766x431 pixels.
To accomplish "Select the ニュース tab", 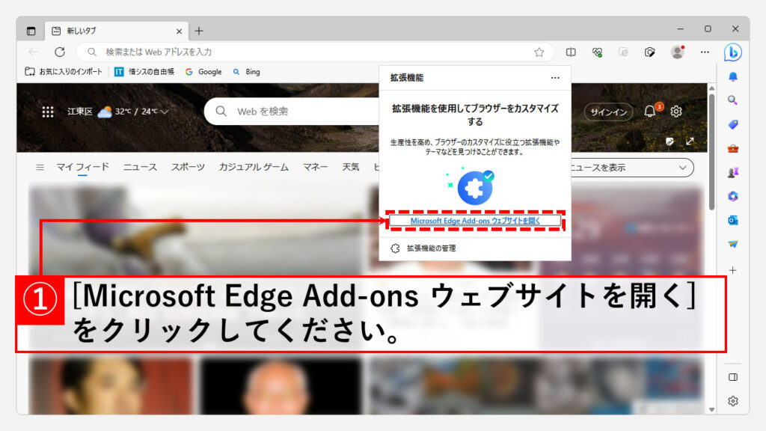I will [x=140, y=167].
